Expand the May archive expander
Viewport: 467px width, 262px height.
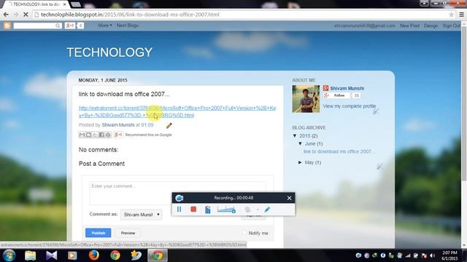(300, 162)
